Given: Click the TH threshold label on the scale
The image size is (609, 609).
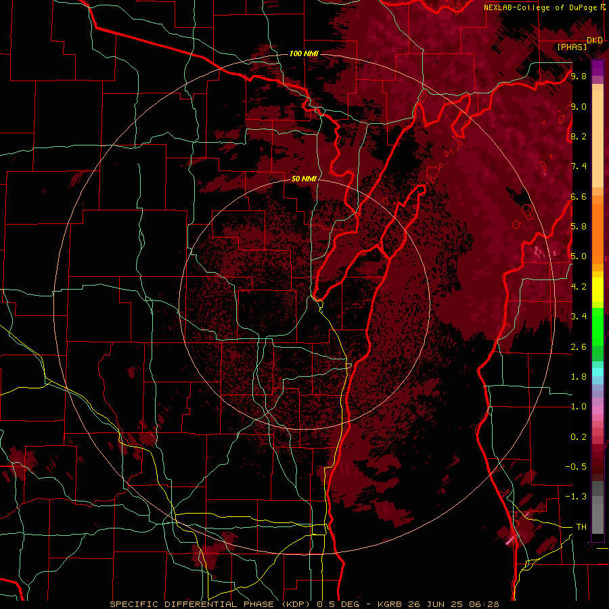Looking at the screenshot, I should click(x=581, y=527).
